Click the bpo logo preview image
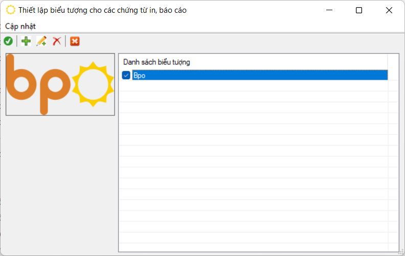Screen dimensions: 405x256 pyautogui.click(x=60, y=84)
